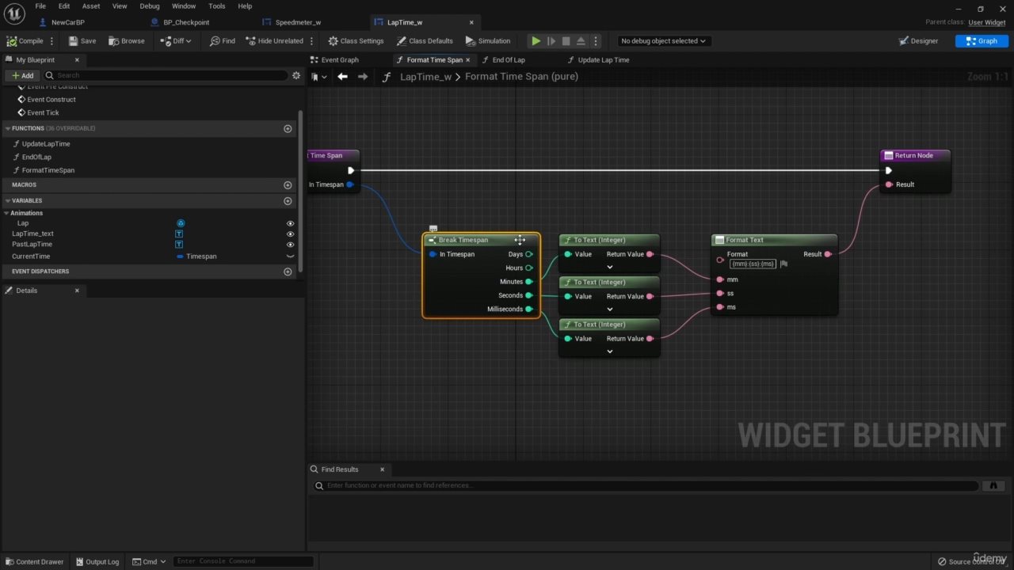Switch to Designer mode
The width and height of the screenshot is (1014, 570).
[x=919, y=41]
